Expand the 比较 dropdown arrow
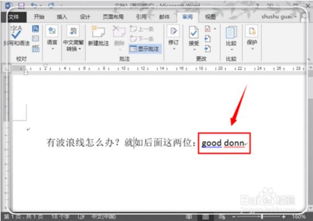Screen dimensions: 313x221 (x=232, y=49)
